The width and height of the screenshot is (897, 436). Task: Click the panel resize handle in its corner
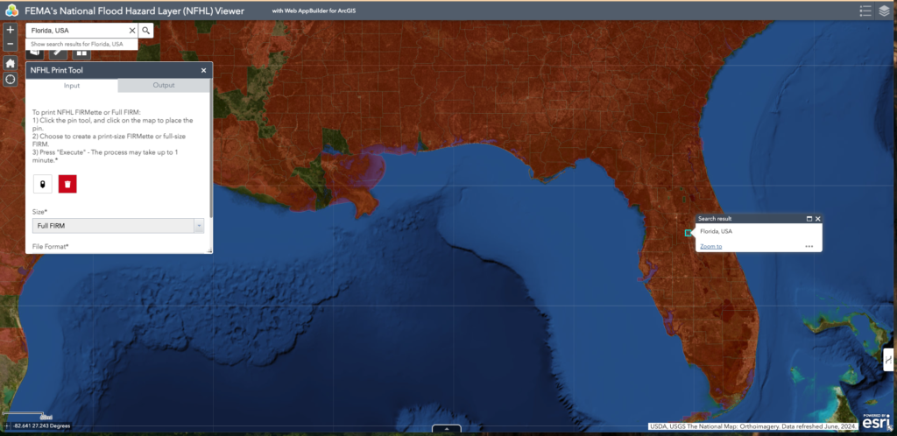click(209, 250)
